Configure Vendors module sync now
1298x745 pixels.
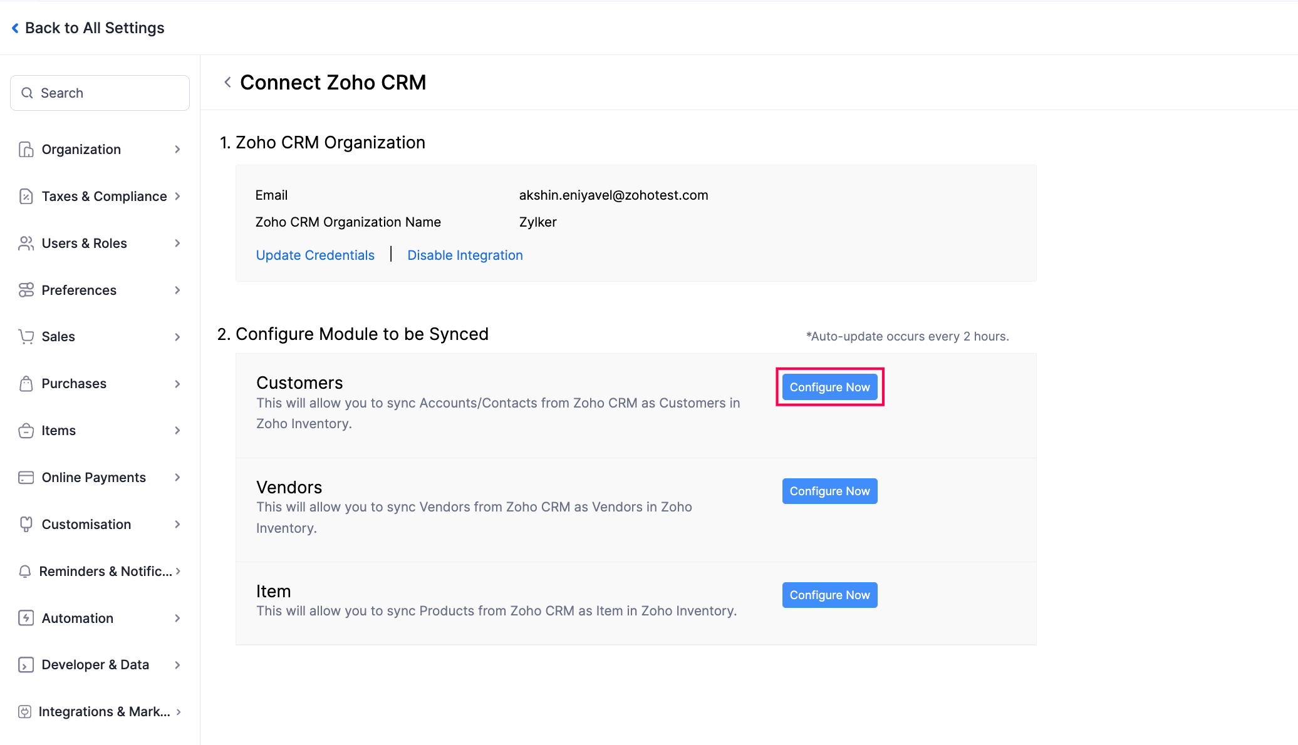click(829, 491)
